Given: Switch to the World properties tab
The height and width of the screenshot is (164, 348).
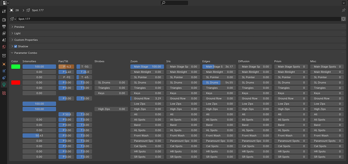Looking at the screenshot, I should (4, 47).
